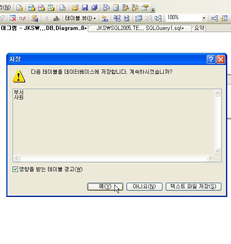Click the New Text Annotation 'ab' icon
Viewport: 231px width, 244px height.
[x=56, y=19]
